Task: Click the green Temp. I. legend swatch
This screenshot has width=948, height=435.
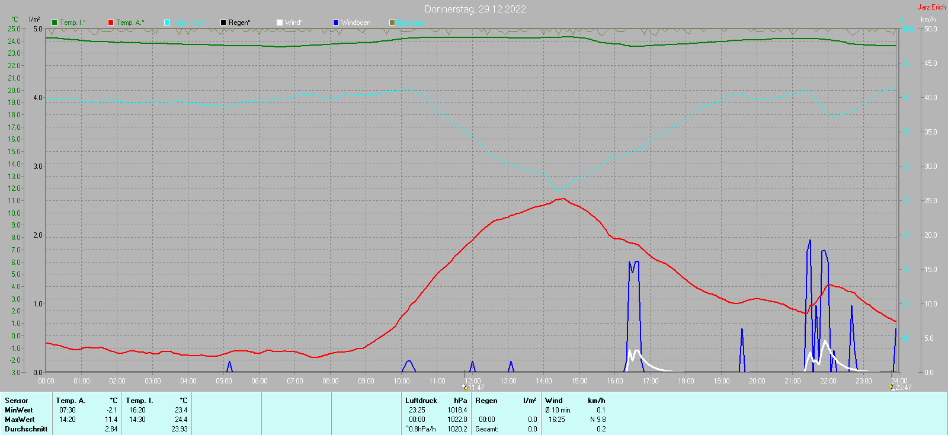Action: (x=55, y=23)
